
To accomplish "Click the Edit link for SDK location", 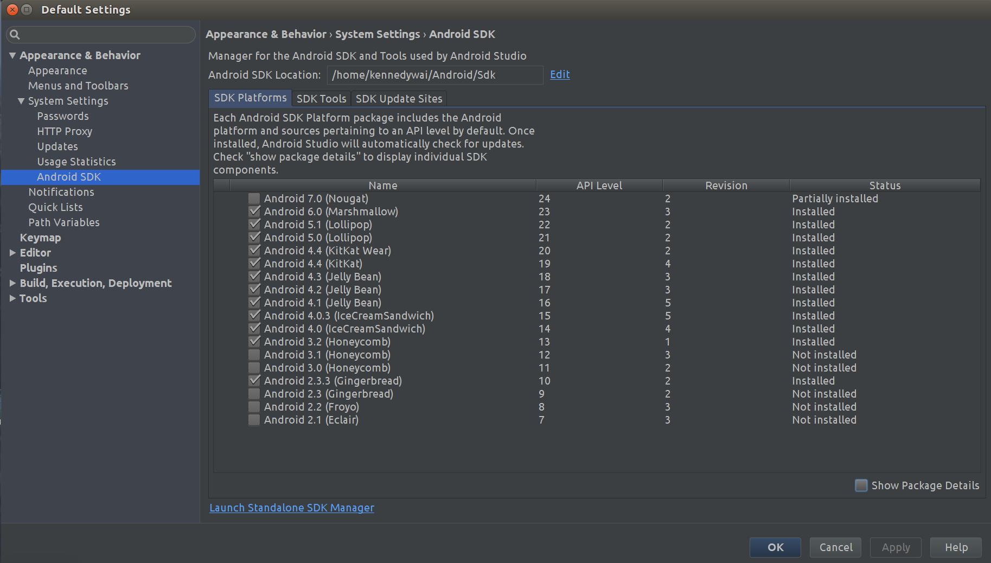I will tap(560, 75).
